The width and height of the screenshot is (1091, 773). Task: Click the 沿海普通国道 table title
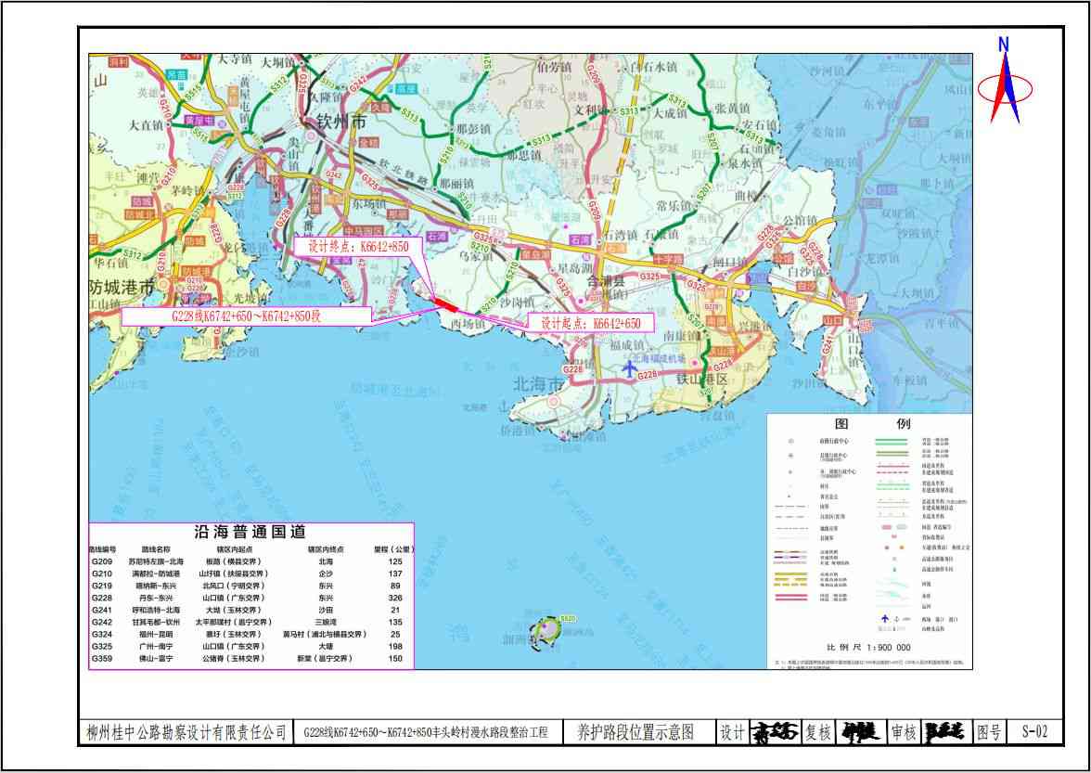[x=250, y=533]
